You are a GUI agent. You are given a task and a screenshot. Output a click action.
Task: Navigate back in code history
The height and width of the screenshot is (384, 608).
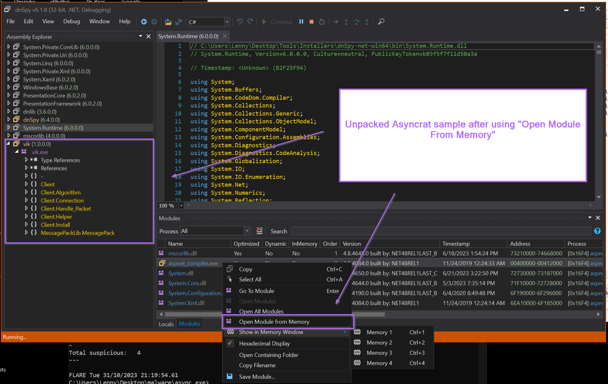tap(145, 21)
